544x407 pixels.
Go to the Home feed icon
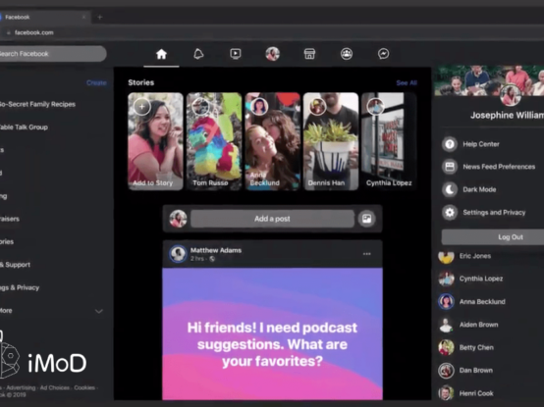(x=161, y=54)
